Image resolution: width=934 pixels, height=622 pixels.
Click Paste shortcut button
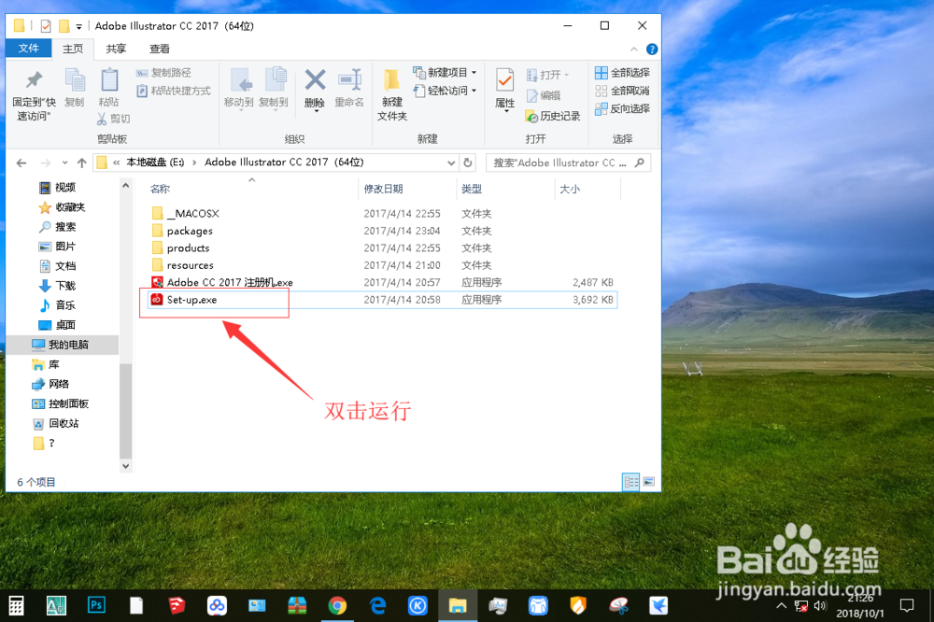pos(174,91)
